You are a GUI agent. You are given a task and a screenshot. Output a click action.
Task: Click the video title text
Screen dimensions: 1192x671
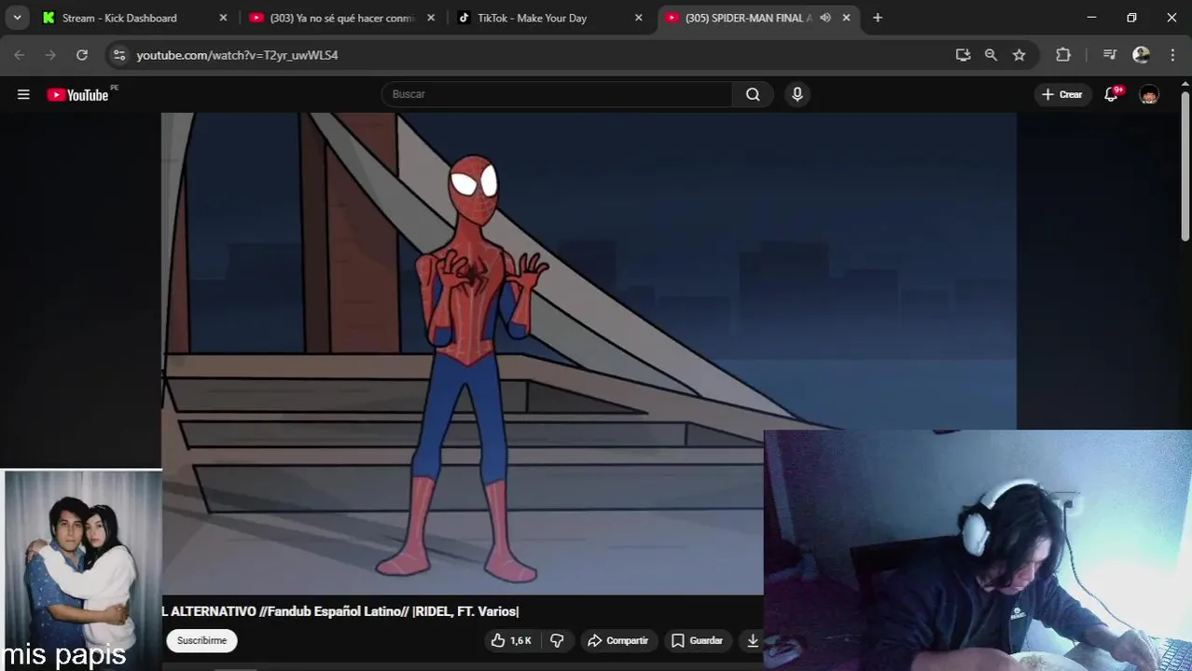[340, 611]
